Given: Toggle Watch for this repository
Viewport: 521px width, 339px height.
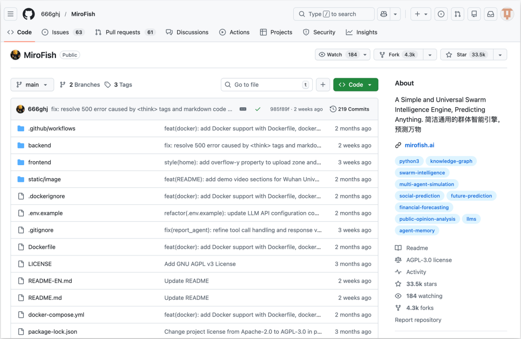Looking at the screenshot, I should coord(337,55).
